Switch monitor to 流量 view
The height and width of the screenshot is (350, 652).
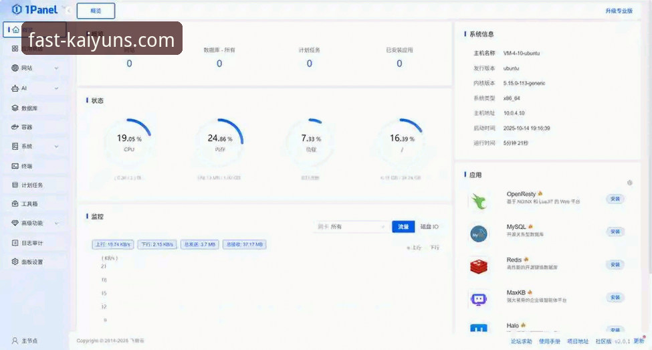[x=403, y=227]
